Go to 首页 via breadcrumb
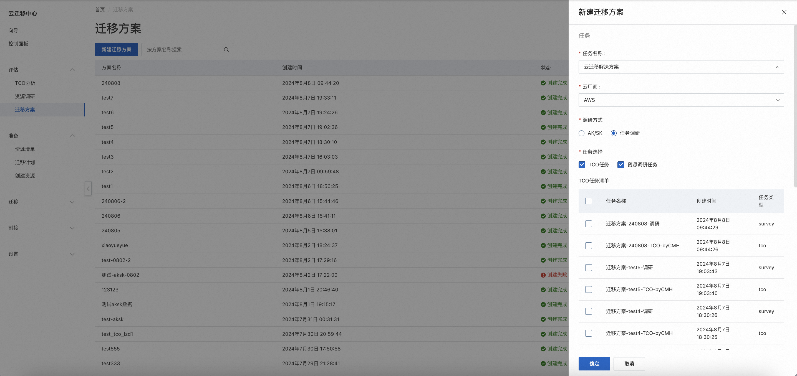The width and height of the screenshot is (797, 376). 100,10
